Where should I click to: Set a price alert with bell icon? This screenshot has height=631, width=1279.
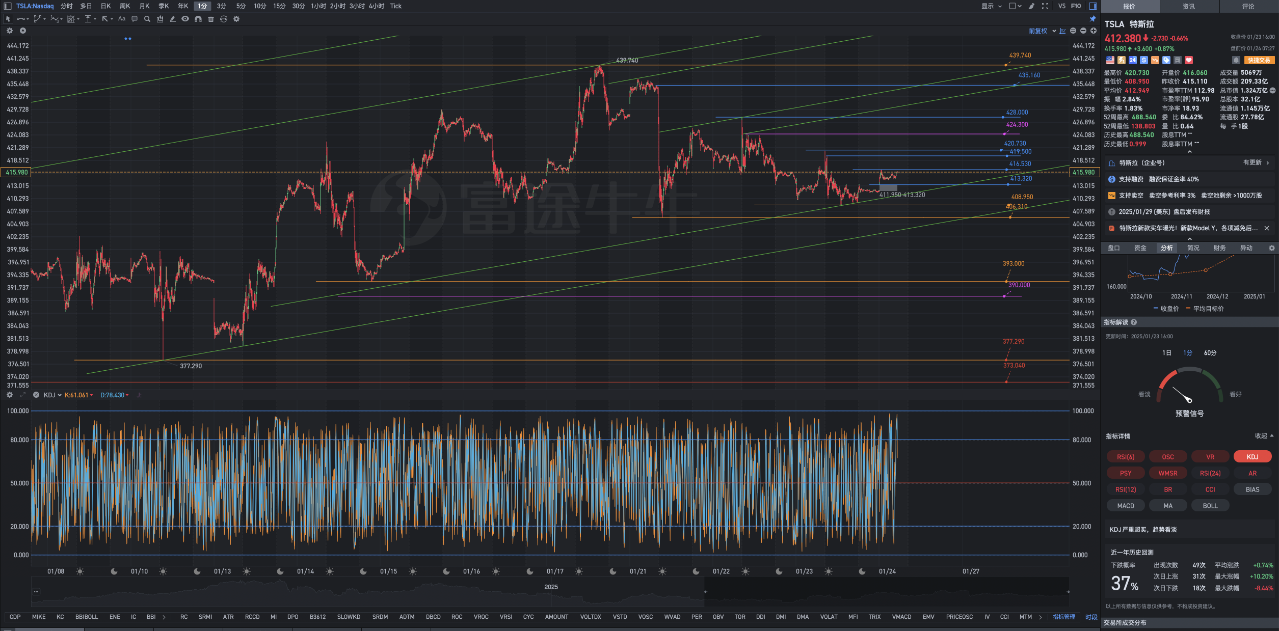point(1236,60)
